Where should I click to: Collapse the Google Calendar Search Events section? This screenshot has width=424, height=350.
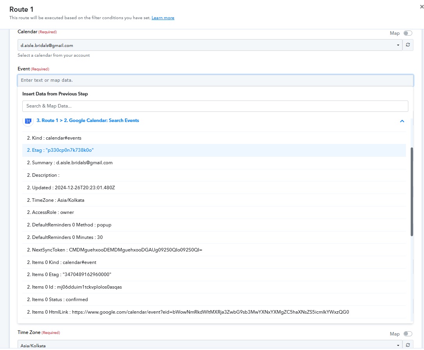(402, 121)
